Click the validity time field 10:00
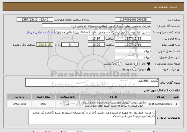 pyautogui.click(x=96, y=45)
